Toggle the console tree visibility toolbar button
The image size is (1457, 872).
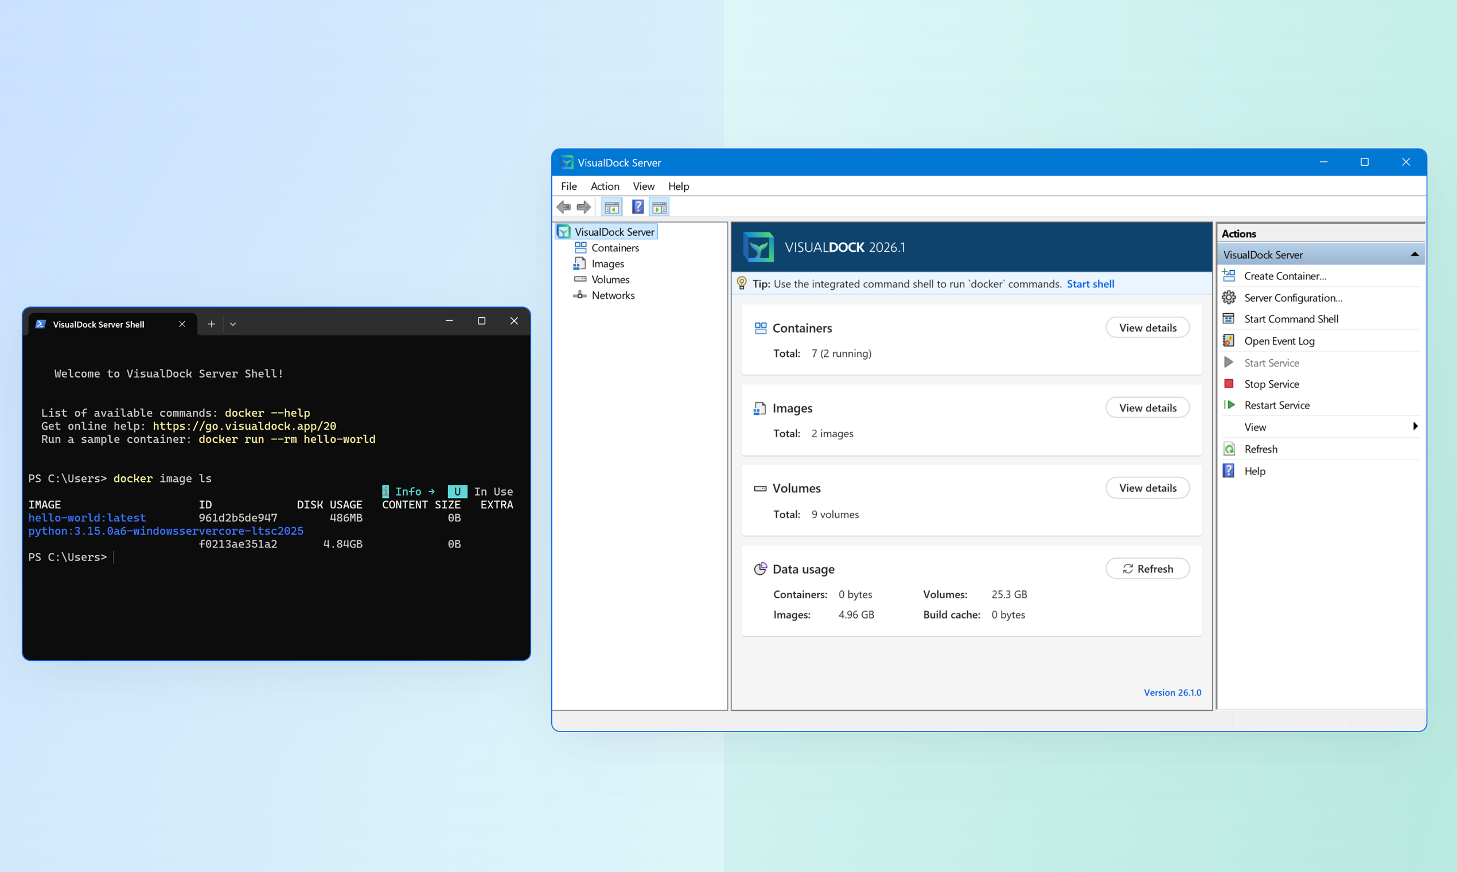pyautogui.click(x=611, y=207)
